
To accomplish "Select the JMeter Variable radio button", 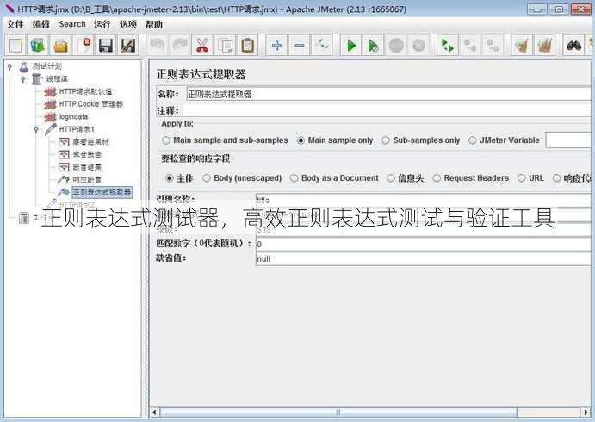I will (x=473, y=140).
